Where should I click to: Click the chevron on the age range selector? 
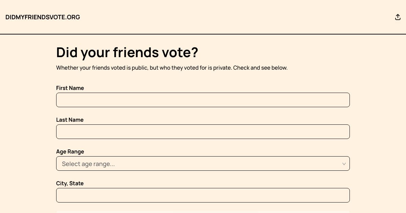tap(344, 164)
